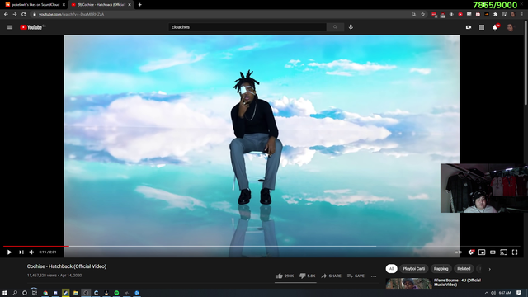Start voice search with microphone
The height and width of the screenshot is (297, 528).
tap(351, 27)
